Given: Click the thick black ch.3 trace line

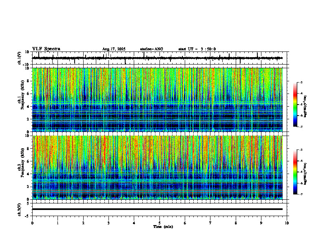Looking at the screenshot, I should point(157,209).
